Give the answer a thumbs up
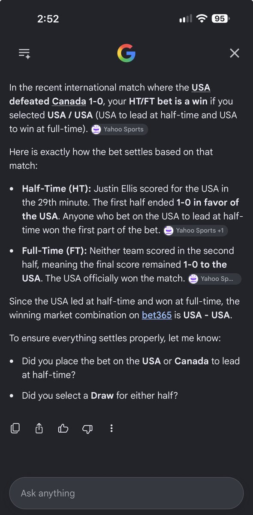Image resolution: width=253 pixels, height=515 pixels. (x=63, y=428)
